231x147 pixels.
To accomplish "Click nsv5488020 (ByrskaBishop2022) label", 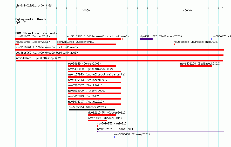I will point(91,69).
